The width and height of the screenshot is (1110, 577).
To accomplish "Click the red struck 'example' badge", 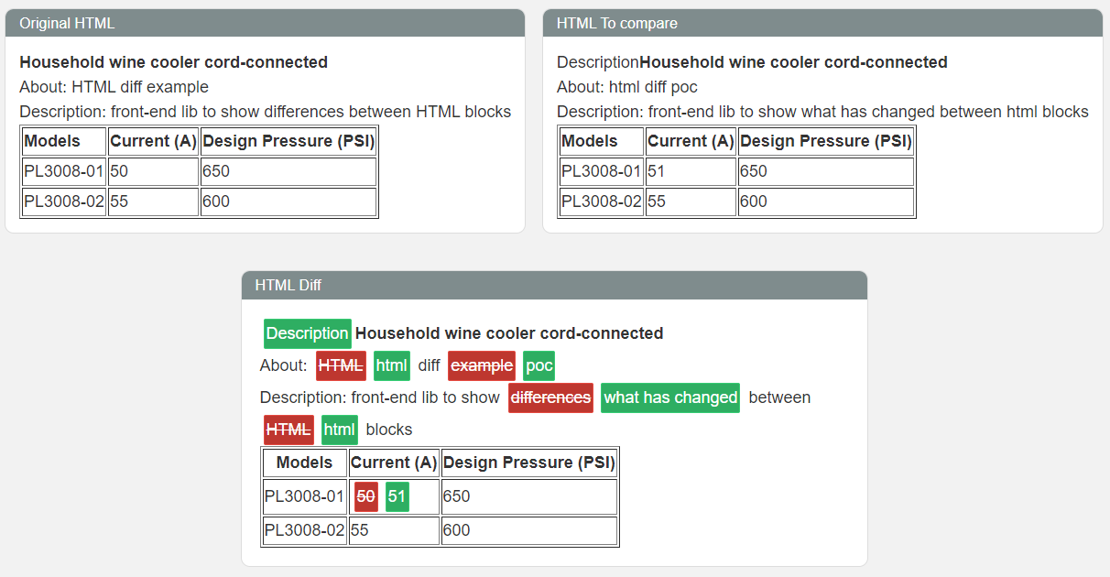I will pos(482,365).
